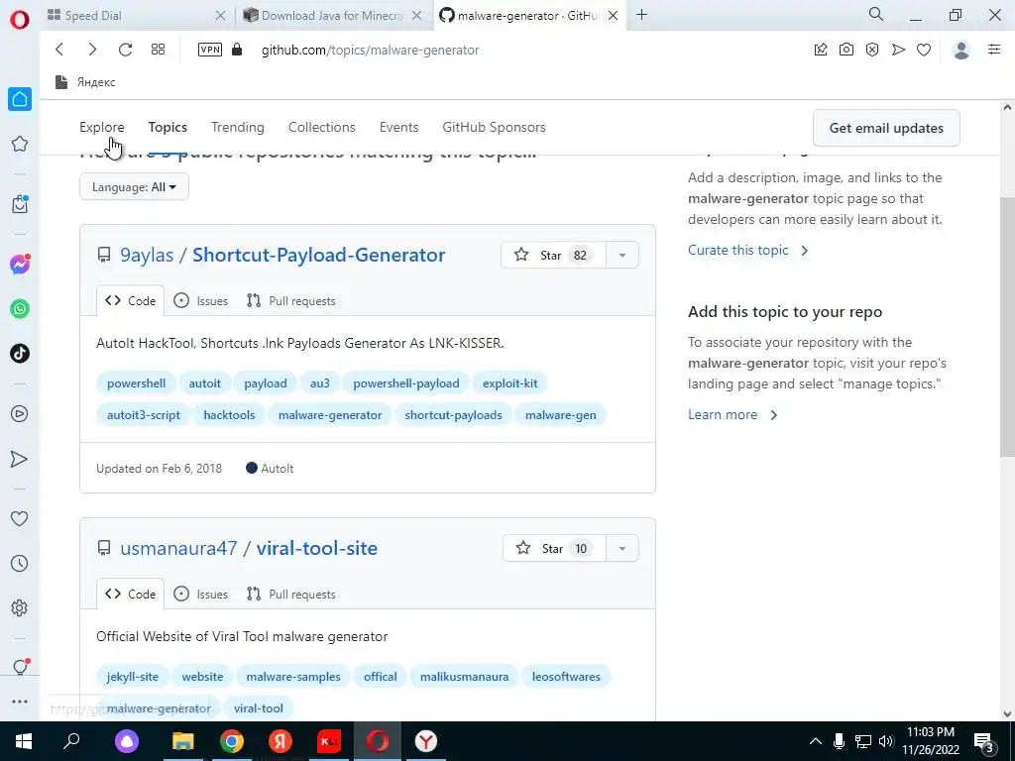
Task: Click the powershell-payload topic tag
Action: 405,383
